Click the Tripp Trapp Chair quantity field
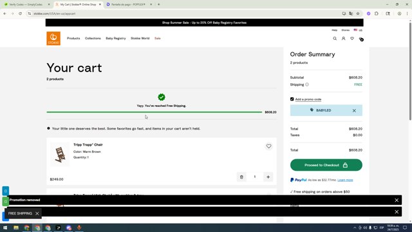Screen dimensions: 412x232 pos(255,177)
